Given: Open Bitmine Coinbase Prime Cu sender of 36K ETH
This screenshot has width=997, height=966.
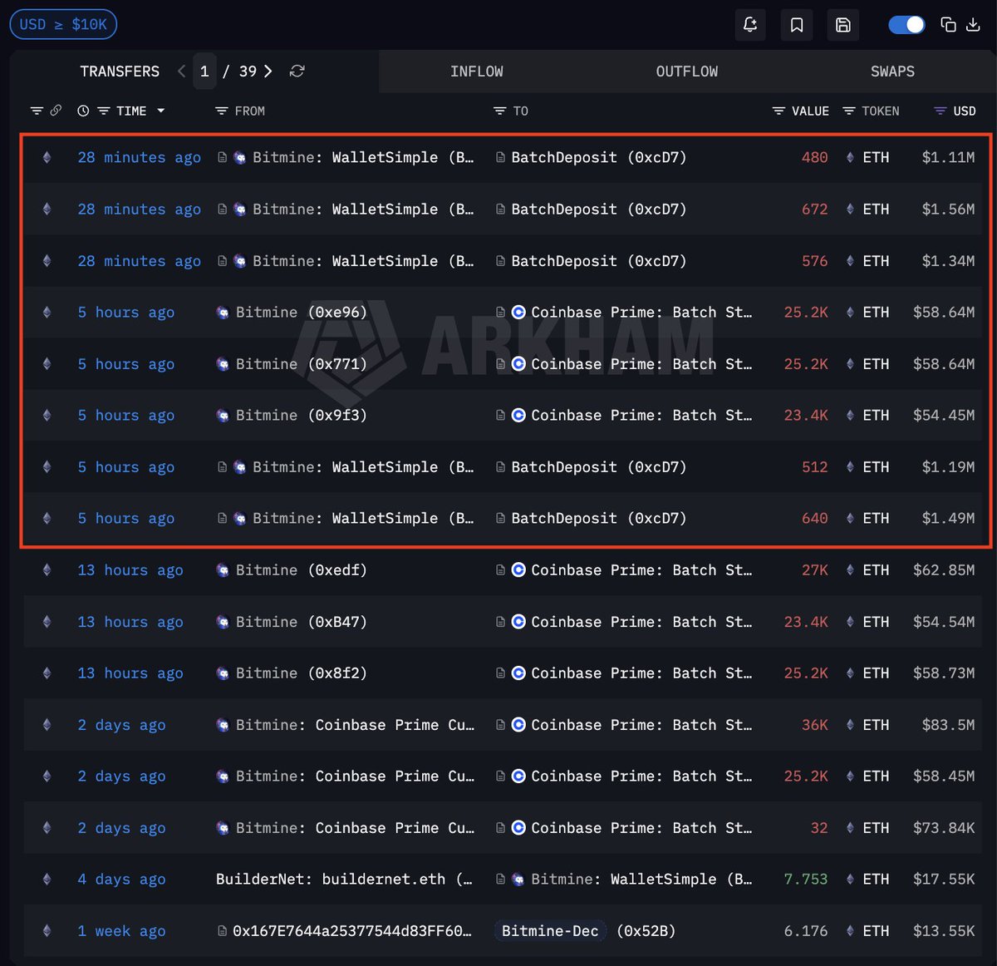Looking at the screenshot, I should coord(355,724).
